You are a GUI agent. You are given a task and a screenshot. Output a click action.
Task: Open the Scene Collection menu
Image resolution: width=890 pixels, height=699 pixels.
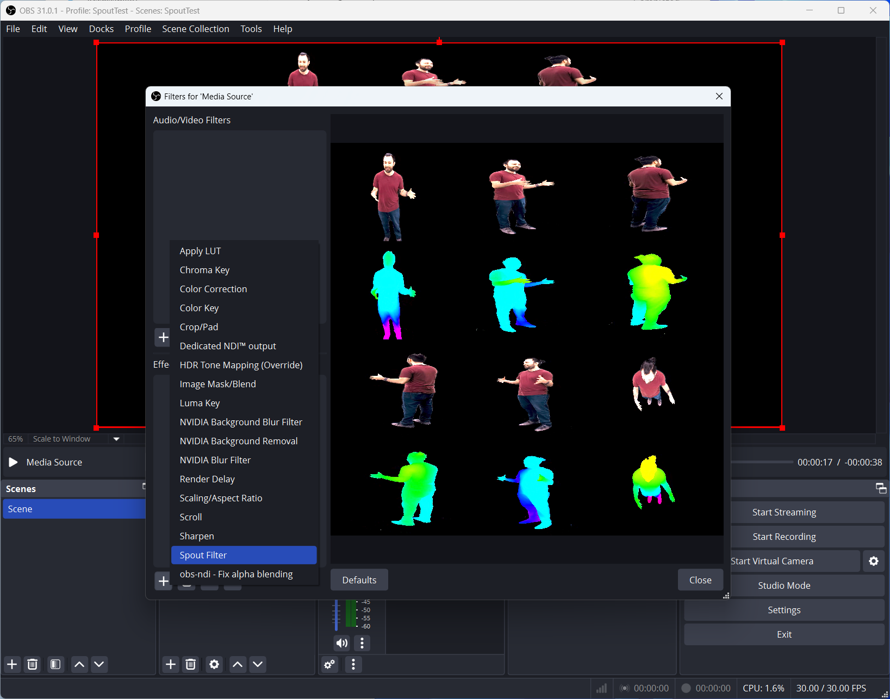pyautogui.click(x=195, y=29)
